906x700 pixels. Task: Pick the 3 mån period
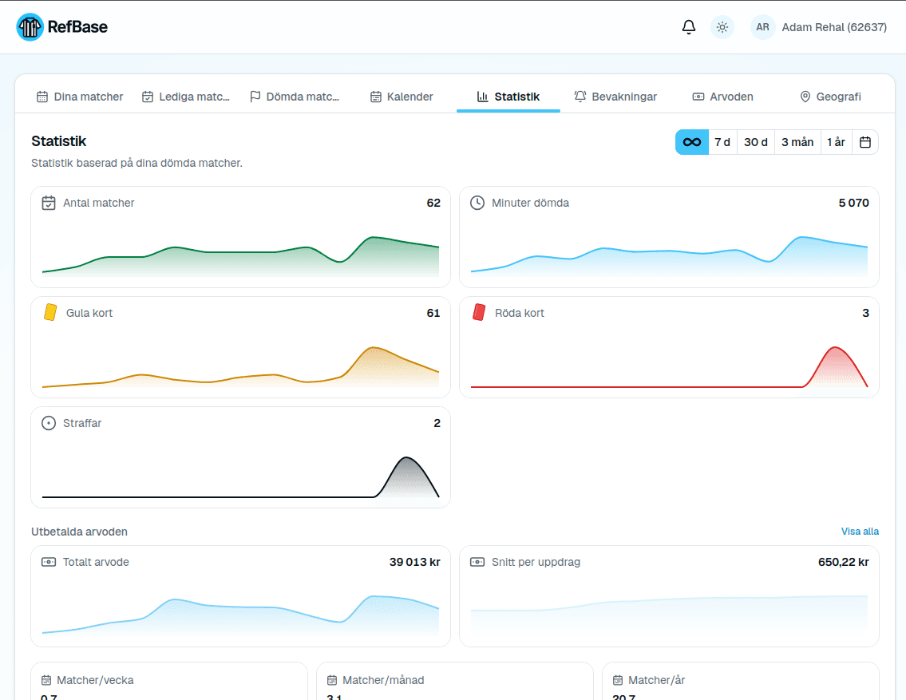[797, 142]
